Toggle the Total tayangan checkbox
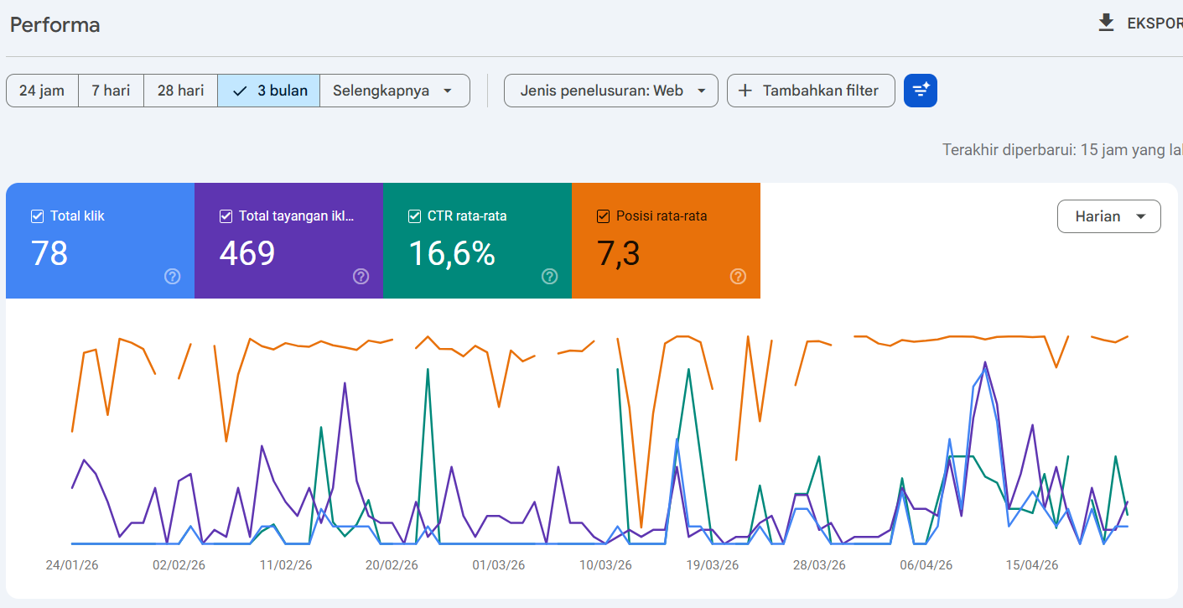1183x608 pixels. [226, 216]
